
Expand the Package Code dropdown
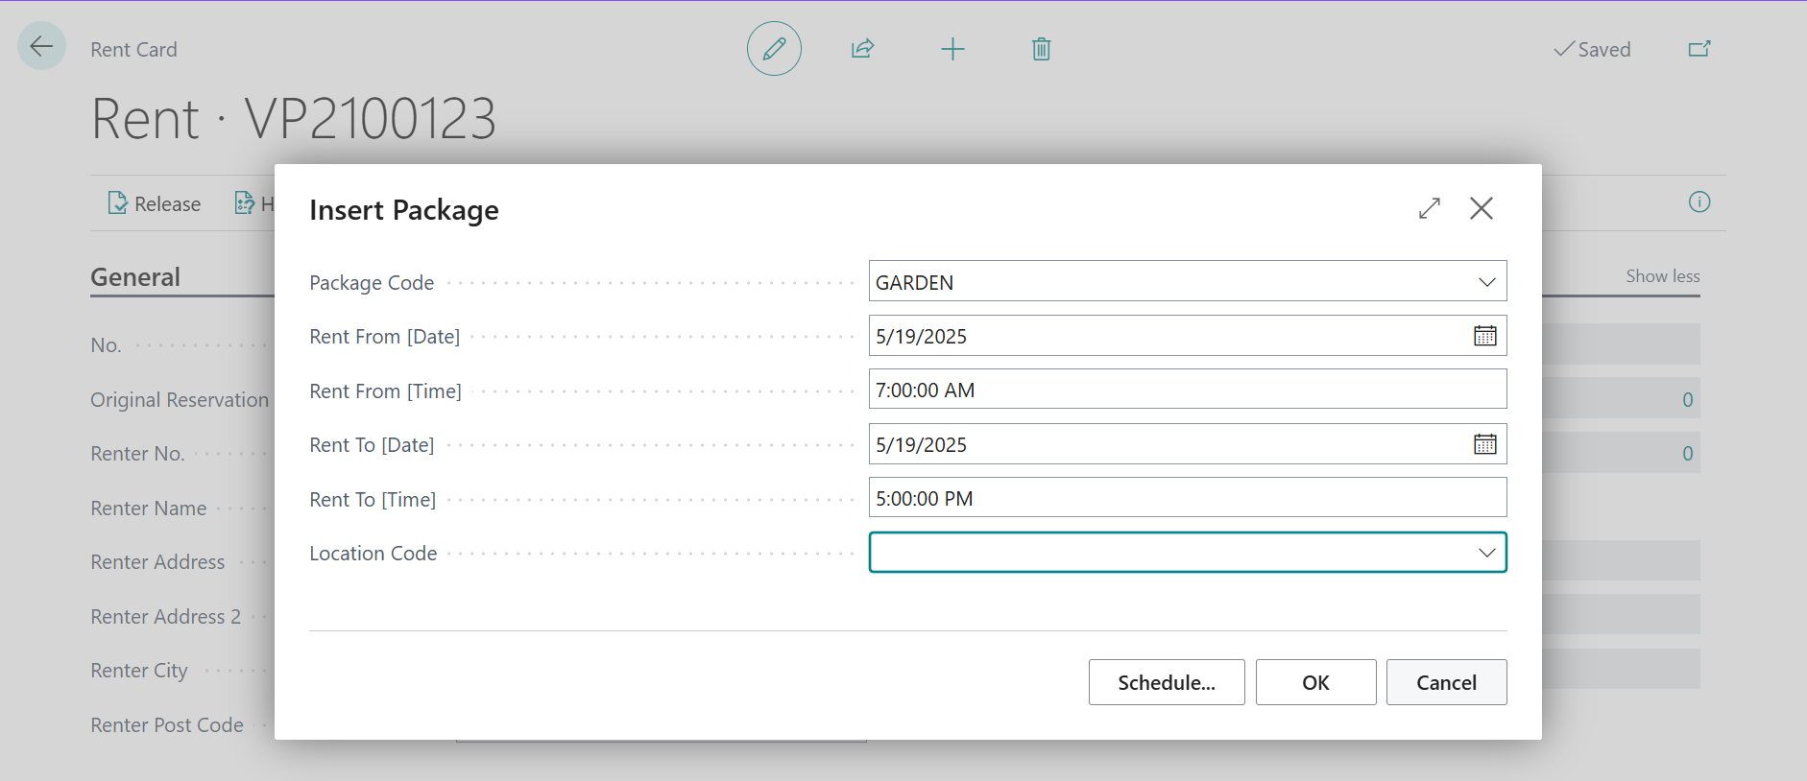1486,282
